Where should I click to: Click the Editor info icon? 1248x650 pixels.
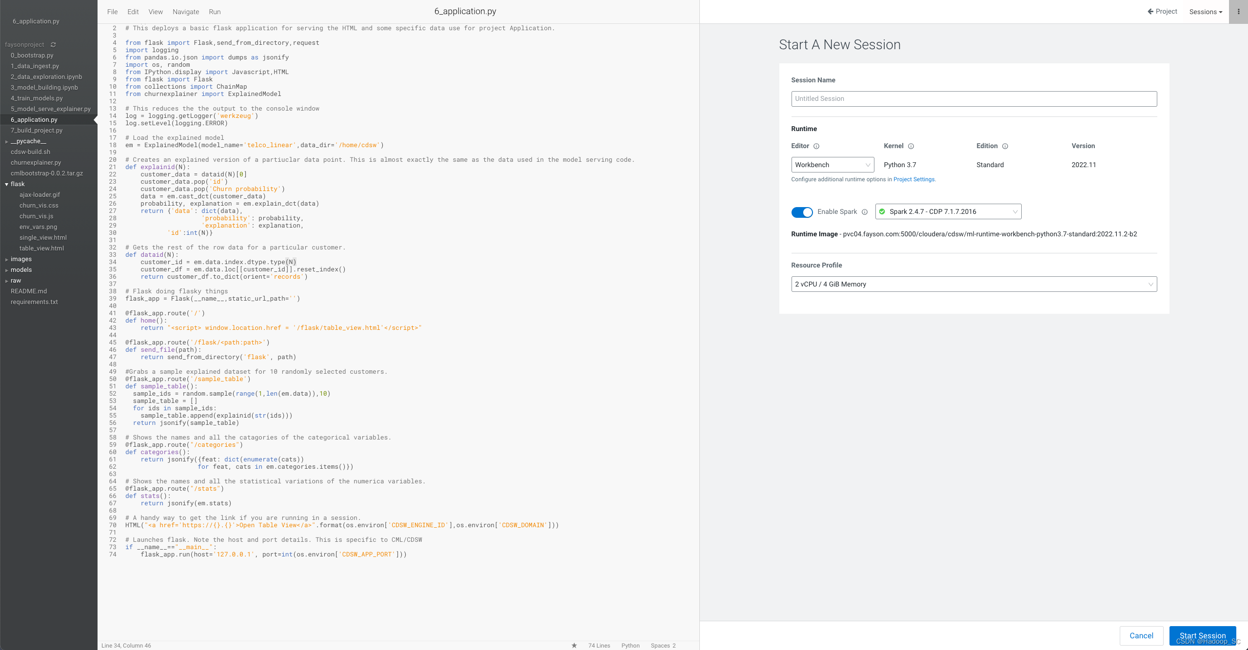[x=816, y=146]
